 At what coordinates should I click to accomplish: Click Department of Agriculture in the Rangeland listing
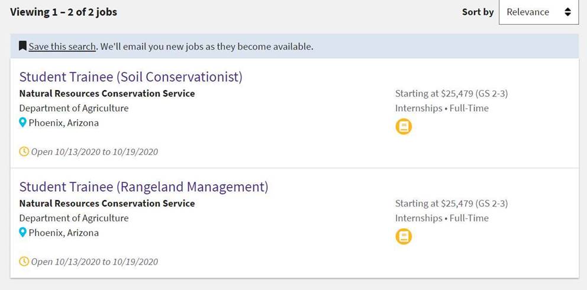coord(74,218)
